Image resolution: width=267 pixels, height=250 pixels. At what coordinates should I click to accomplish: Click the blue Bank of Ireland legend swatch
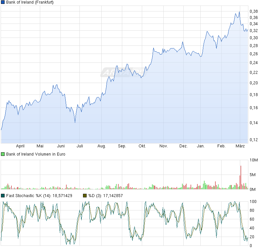point(3,2)
